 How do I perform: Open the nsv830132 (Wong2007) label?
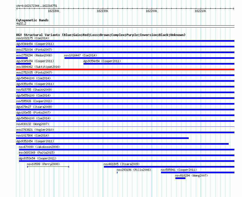33,124
